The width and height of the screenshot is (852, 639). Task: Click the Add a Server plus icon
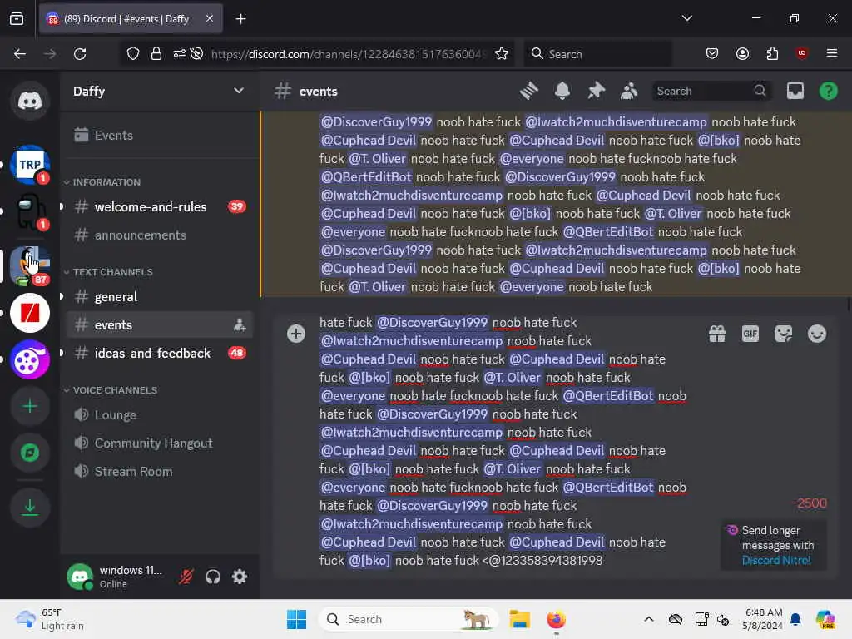(x=30, y=406)
